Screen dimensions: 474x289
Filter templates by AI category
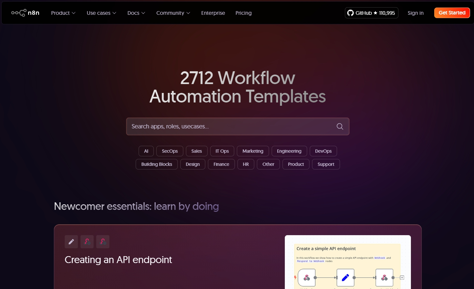tap(146, 151)
